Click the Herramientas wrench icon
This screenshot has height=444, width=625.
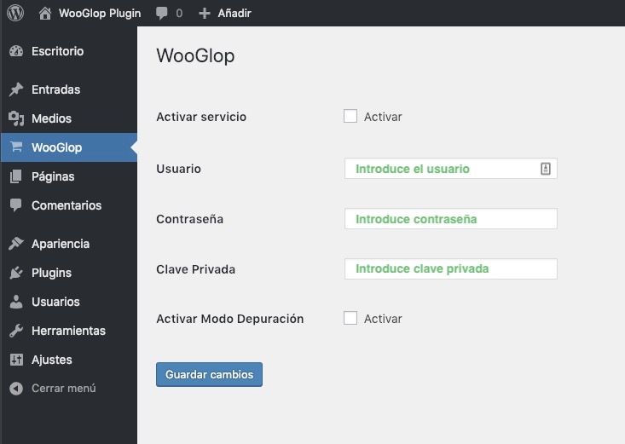click(15, 331)
